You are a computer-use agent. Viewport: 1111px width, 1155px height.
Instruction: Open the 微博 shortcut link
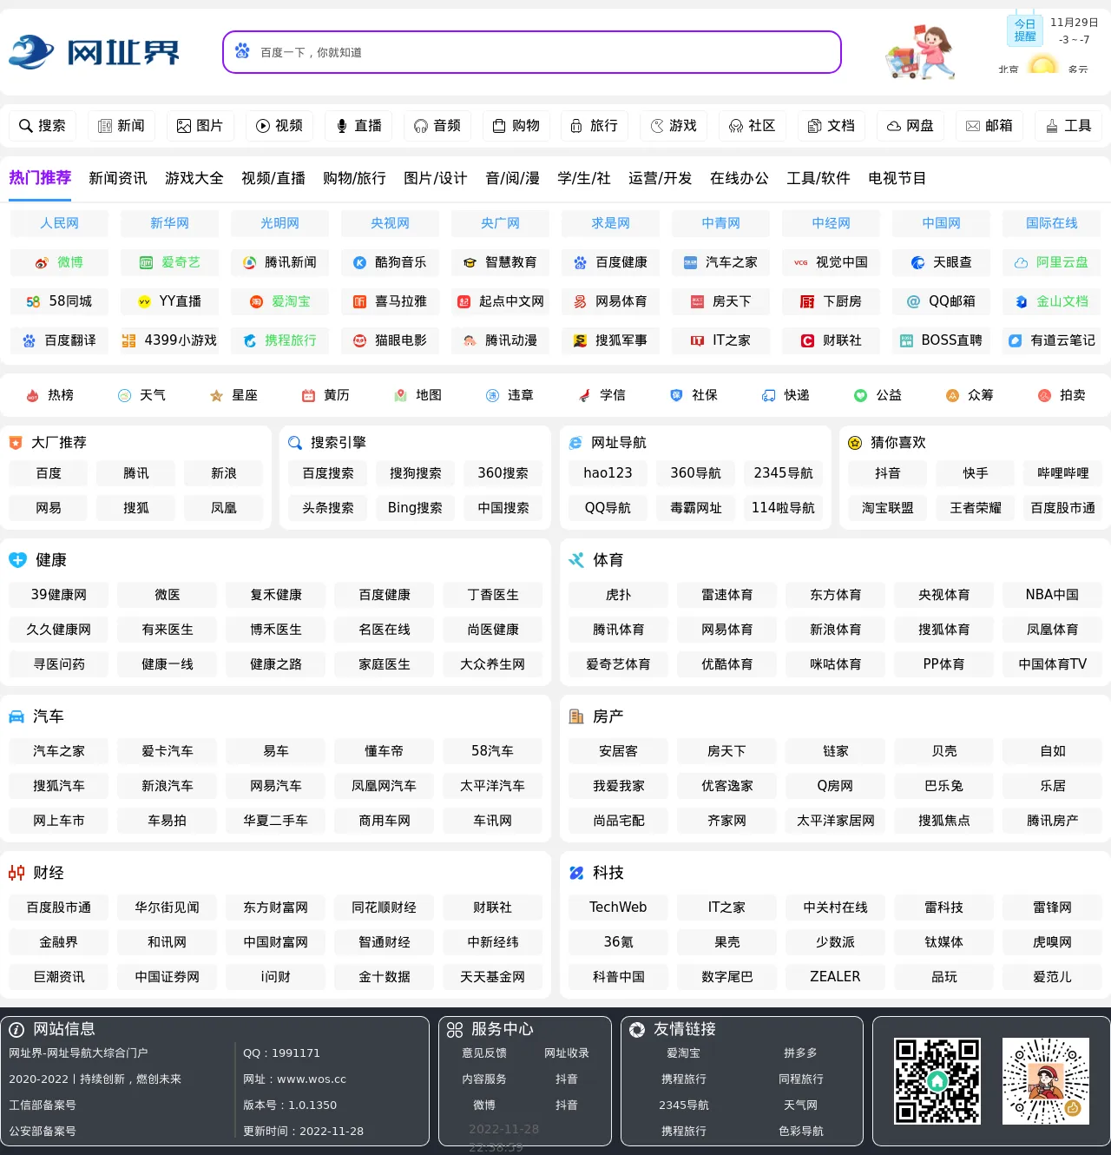[59, 262]
